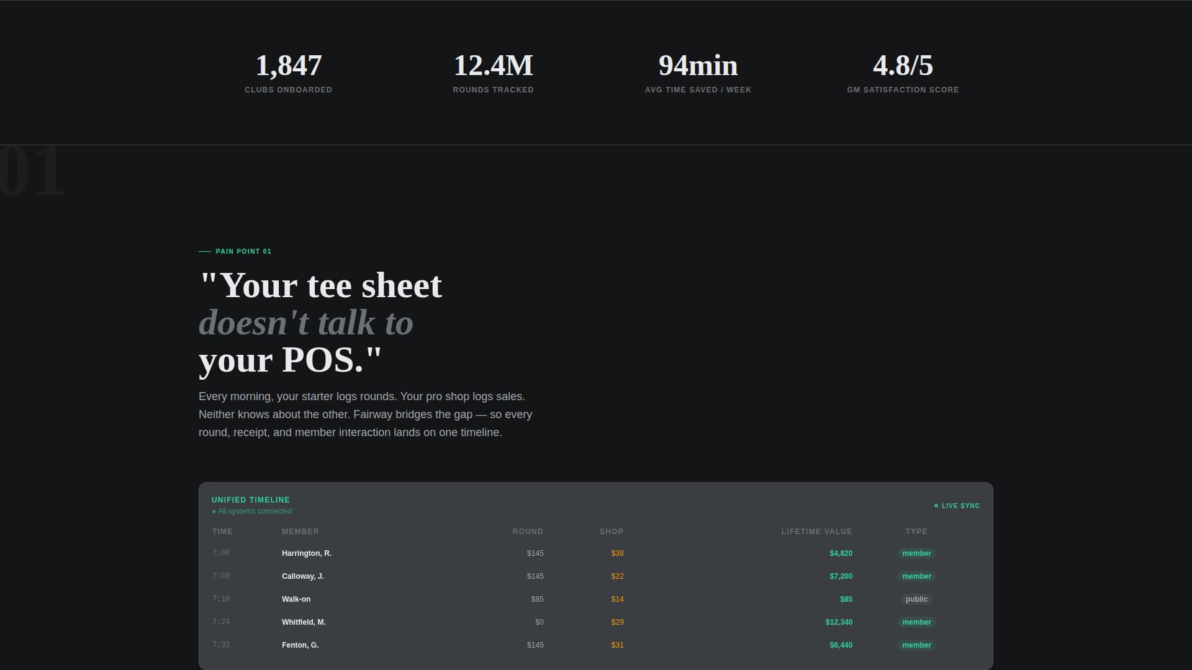Viewport: 1192px width, 670px height.
Task: Select the Harrington, R. member name
Action: pos(307,553)
